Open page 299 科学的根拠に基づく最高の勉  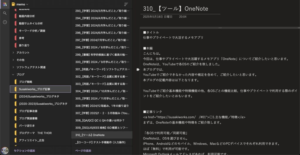pyautogui.click(x=102, y=54)
